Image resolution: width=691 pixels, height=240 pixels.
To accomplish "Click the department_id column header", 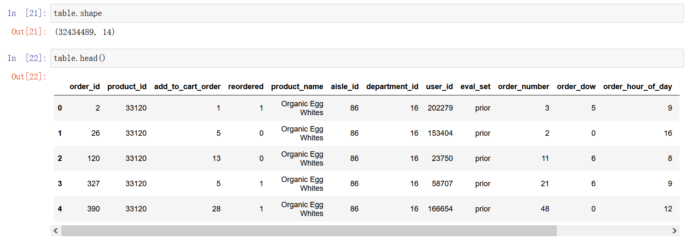I will 392,87.
